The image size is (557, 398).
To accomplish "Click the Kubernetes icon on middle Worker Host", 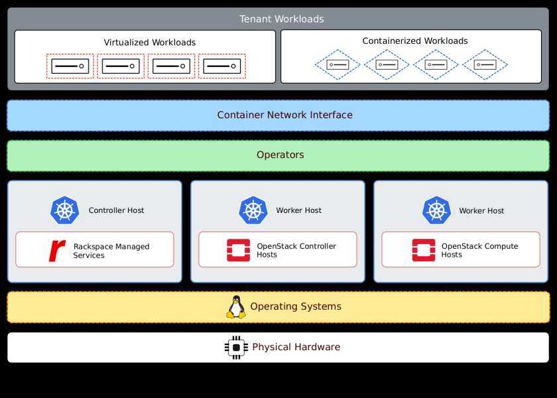I will click(253, 210).
